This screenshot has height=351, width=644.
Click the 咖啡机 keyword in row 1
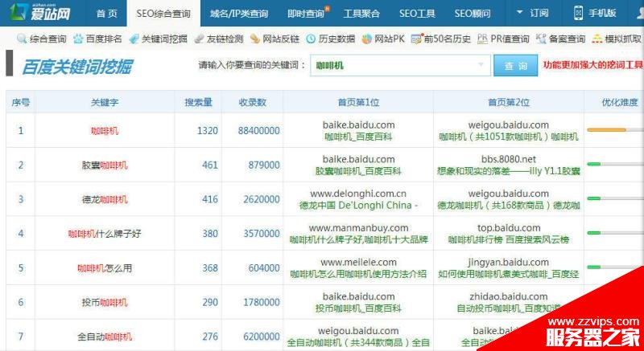coord(105,131)
